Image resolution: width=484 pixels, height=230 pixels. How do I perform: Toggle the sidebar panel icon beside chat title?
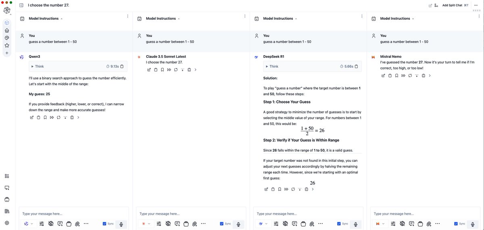pos(21,5)
